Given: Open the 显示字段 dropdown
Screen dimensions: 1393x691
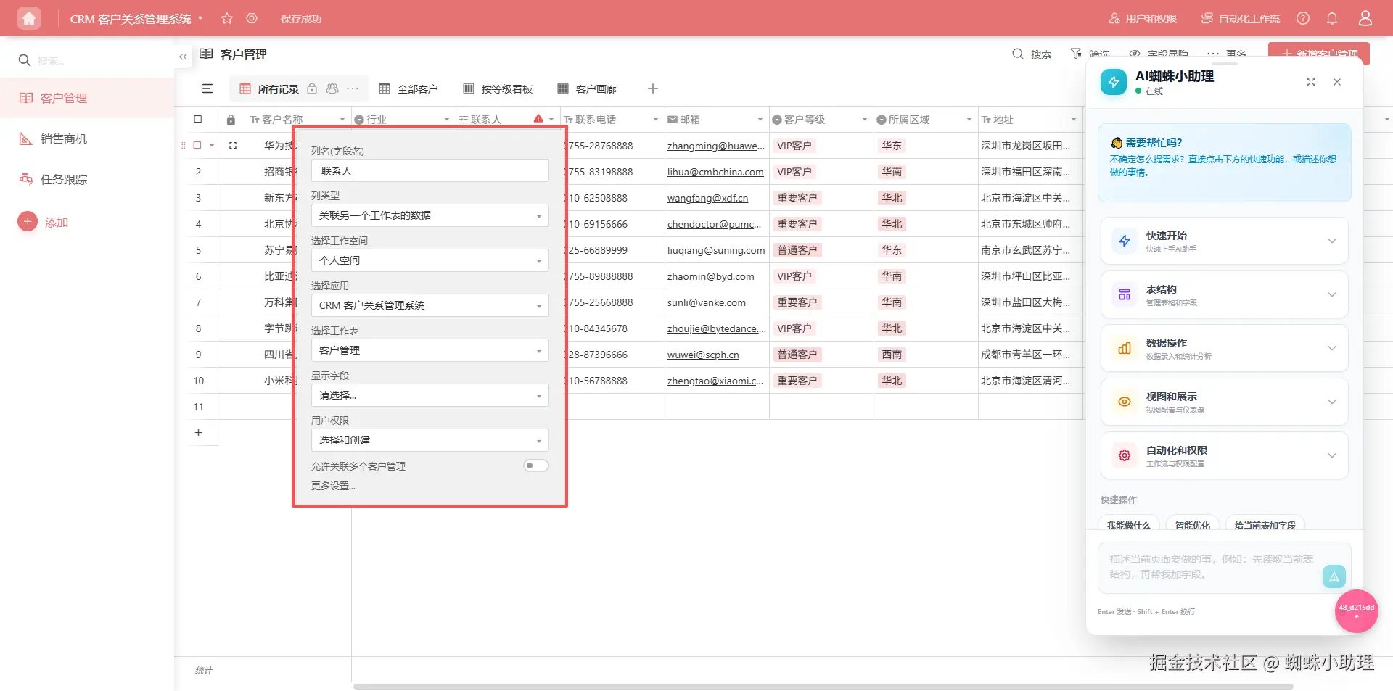Looking at the screenshot, I should click(x=430, y=395).
